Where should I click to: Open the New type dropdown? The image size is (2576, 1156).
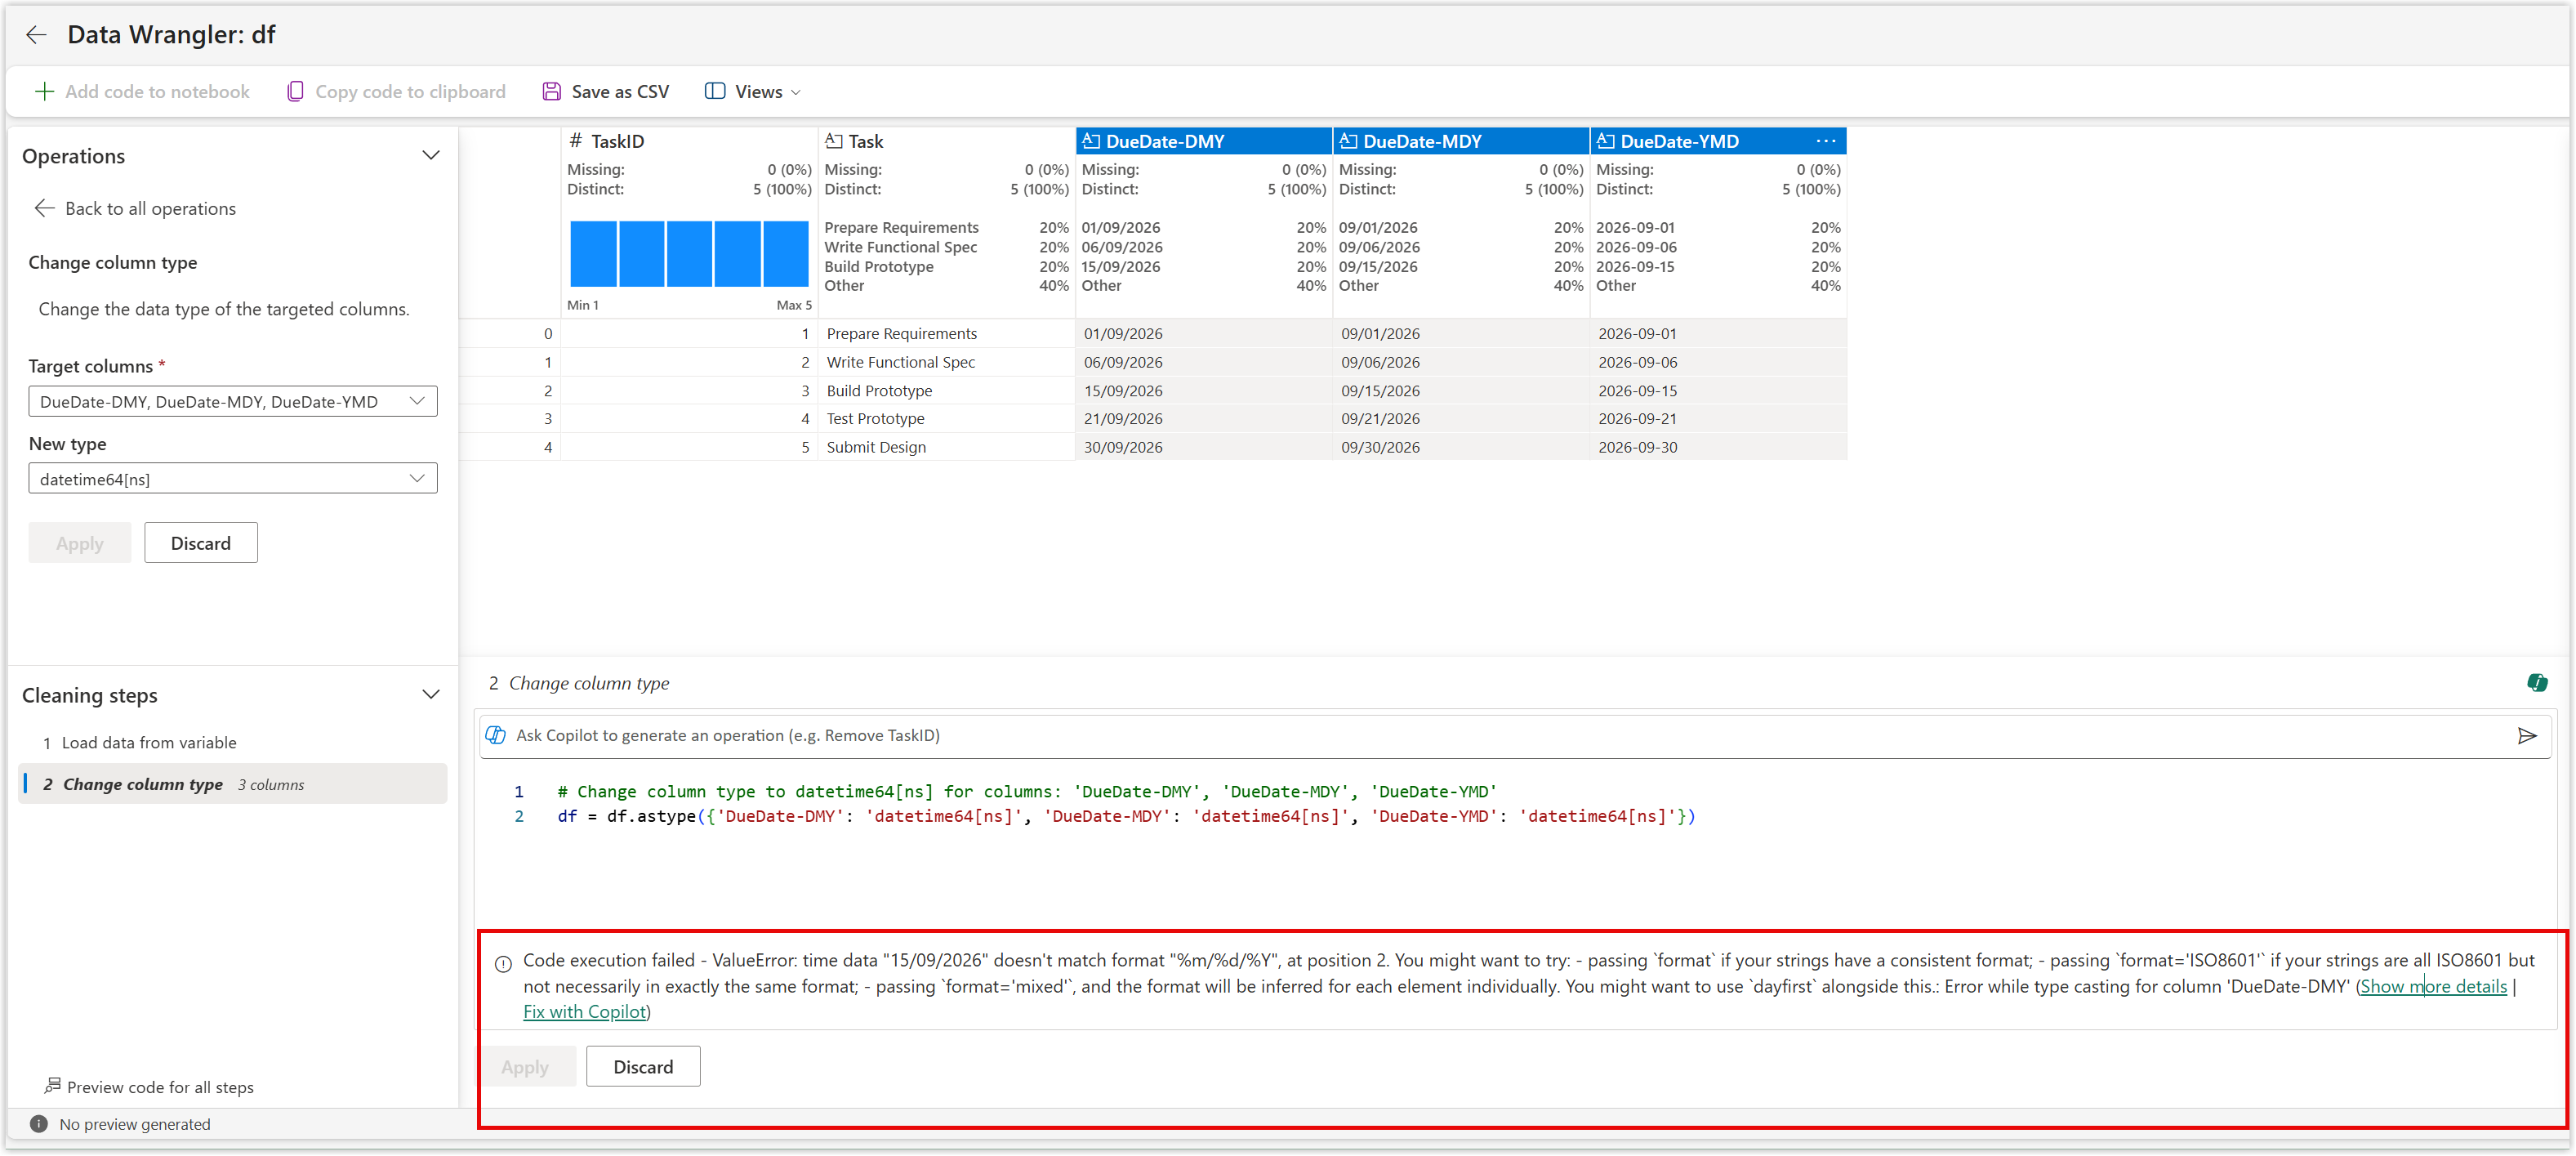point(233,479)
